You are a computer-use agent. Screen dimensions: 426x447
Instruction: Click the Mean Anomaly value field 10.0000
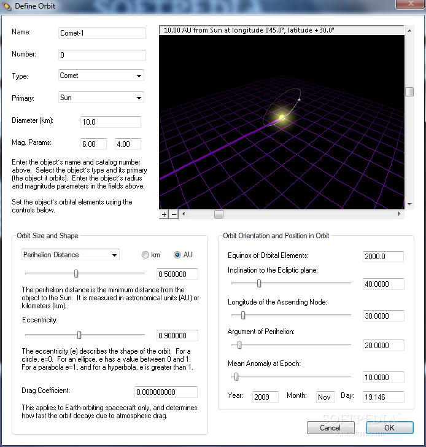(x=383, y=377)
